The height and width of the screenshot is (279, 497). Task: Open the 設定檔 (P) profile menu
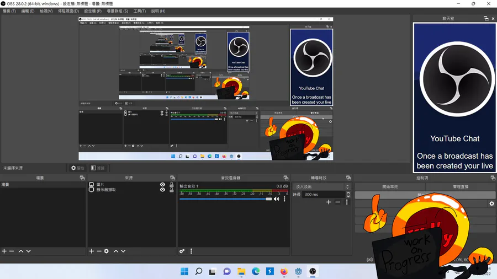coord(93,11)
